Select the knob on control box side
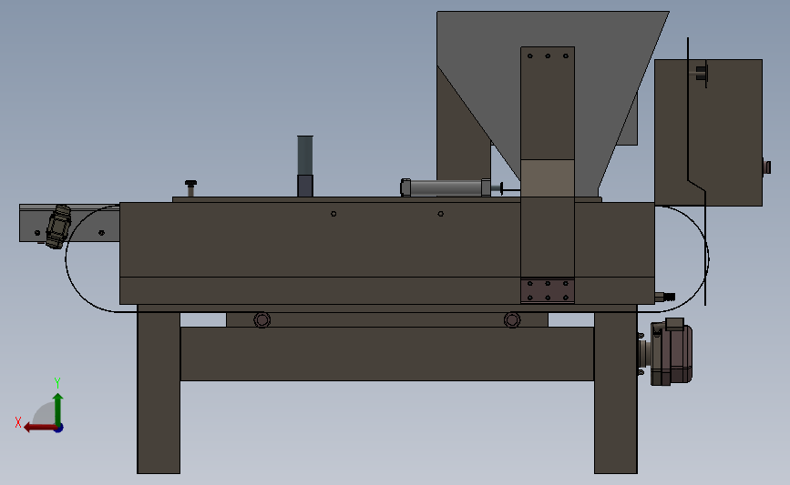The image size is (790, 485). (766, 167)
